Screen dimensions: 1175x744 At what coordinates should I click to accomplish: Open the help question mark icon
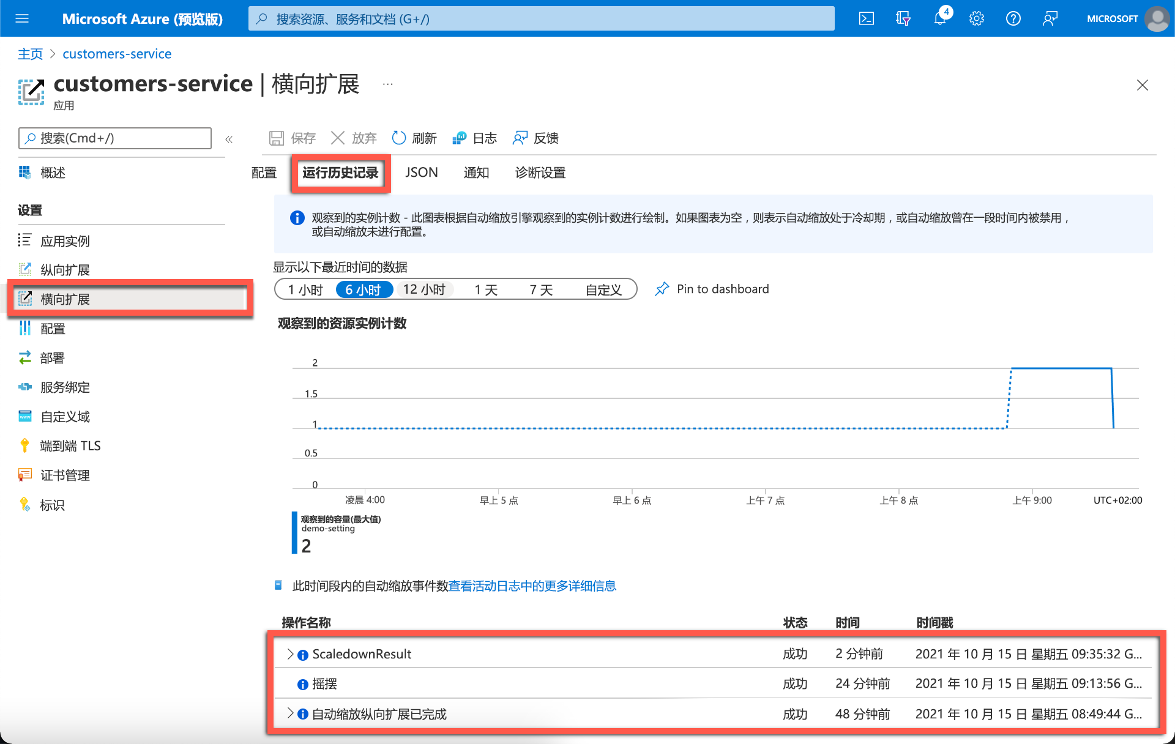pos(1013,18)
